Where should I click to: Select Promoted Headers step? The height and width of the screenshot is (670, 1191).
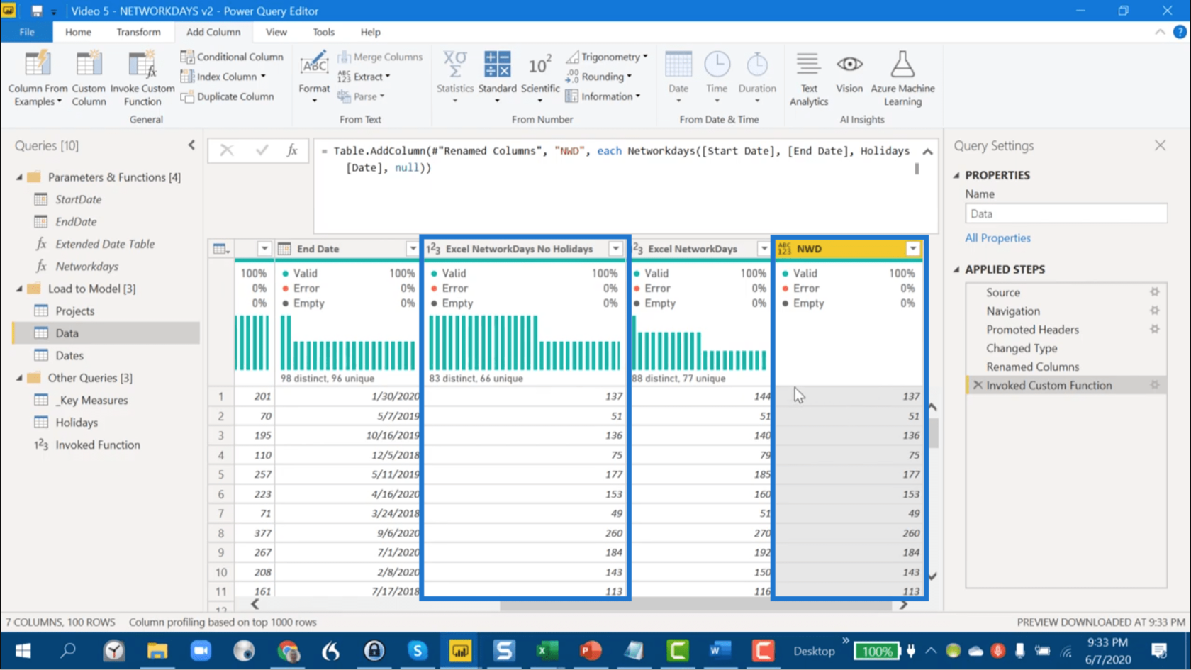[1032, 330]
